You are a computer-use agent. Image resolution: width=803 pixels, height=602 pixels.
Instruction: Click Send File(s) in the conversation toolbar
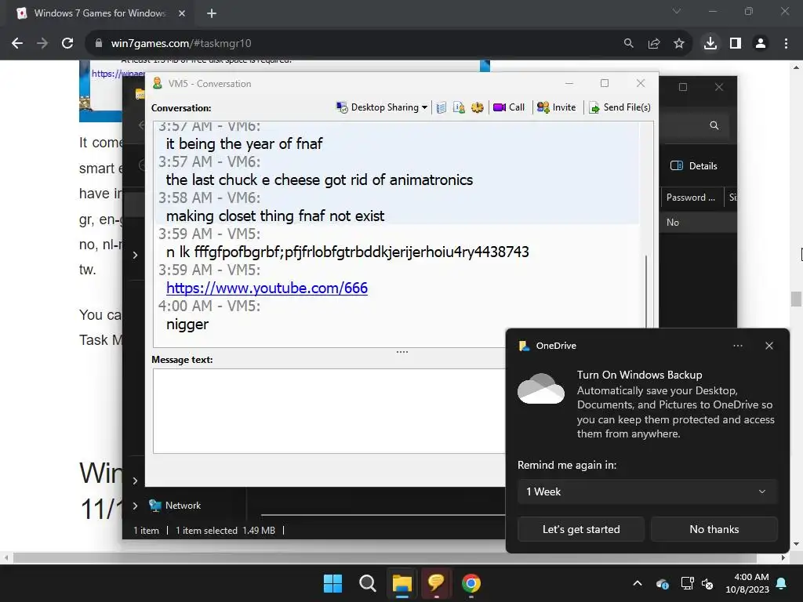620,107
